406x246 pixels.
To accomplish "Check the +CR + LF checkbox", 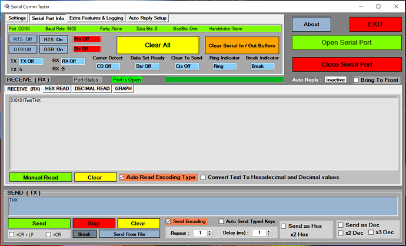I will (x=12, y=235).
